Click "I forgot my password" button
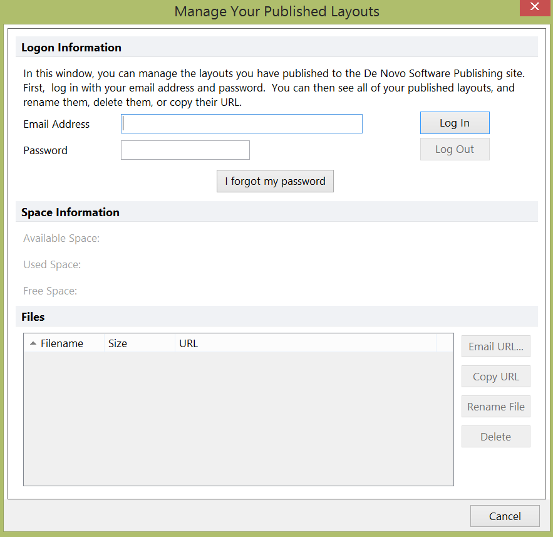The image size is (553, 537). click(275, 181)
